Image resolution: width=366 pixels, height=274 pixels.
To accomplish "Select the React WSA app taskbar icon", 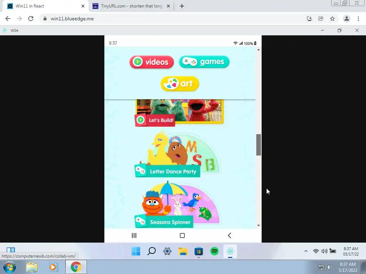I will pyautogui.click(x=230, y=251).
